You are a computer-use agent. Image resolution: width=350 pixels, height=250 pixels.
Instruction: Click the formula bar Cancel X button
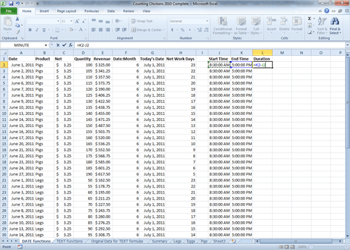(58, 45)
